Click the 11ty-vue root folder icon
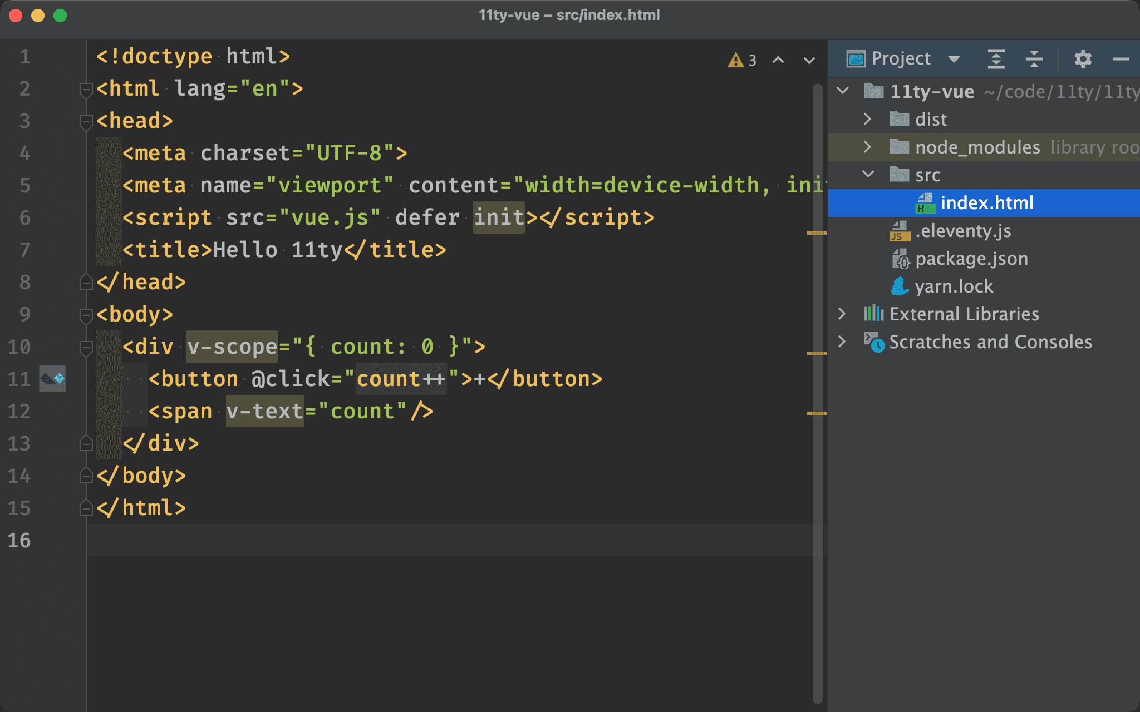1140x712 pixels. pos(873,90)
